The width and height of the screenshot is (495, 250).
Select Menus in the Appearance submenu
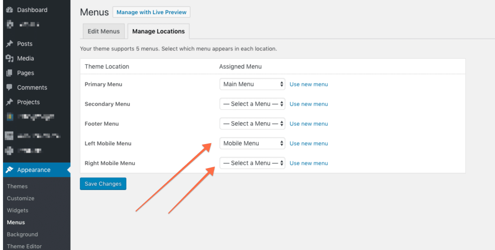click(x=16, y=222)
